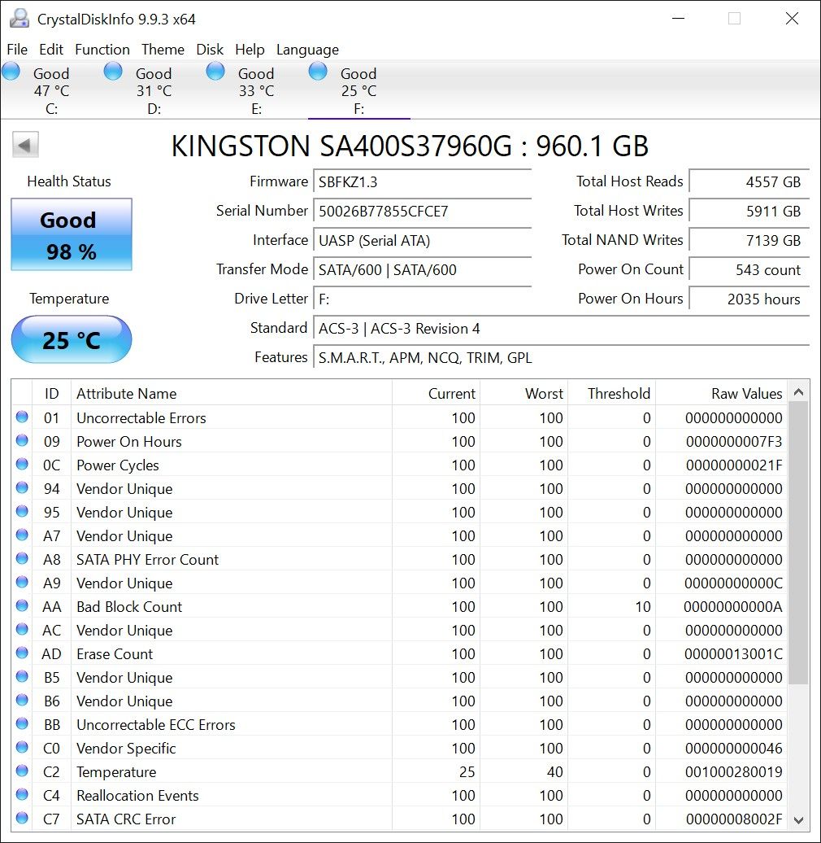Image resolution: width=821 pixels, height=843 pixels.
Task: Click the Worst column header
Action: [x=524, y=394]
